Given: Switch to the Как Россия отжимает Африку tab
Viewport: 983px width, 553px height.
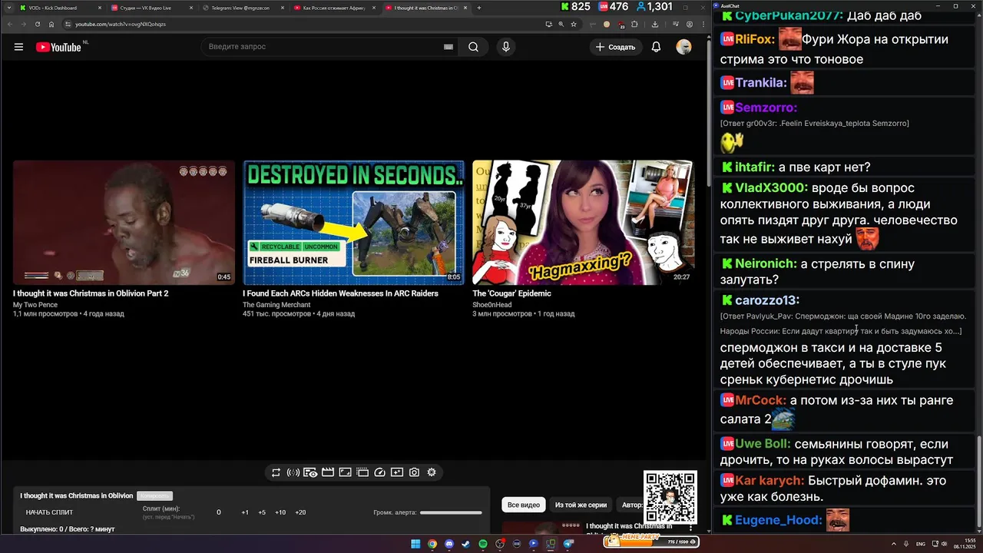Looking at the screenshot, I should point(335,8).
